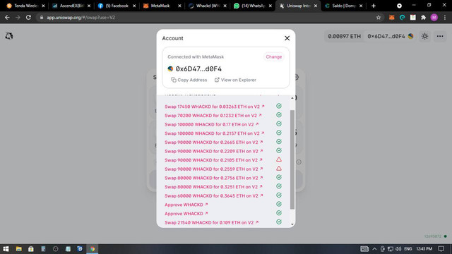
Task: Open the MetaMask fox extension
Action: click(x=391, y=18)
